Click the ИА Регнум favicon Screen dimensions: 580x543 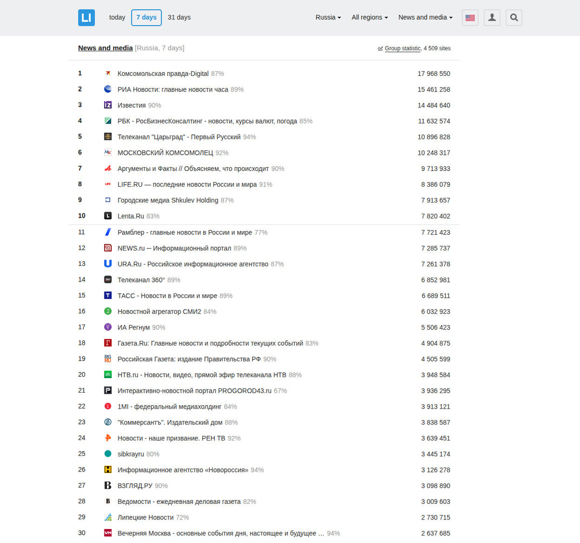point(108,327)
